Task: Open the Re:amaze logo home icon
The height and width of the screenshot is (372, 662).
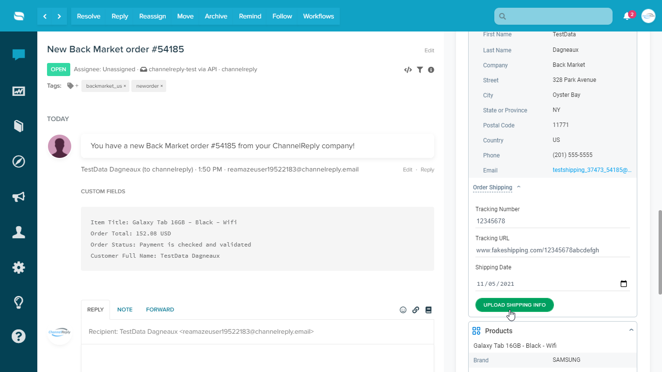Action: tap(18, 16)
